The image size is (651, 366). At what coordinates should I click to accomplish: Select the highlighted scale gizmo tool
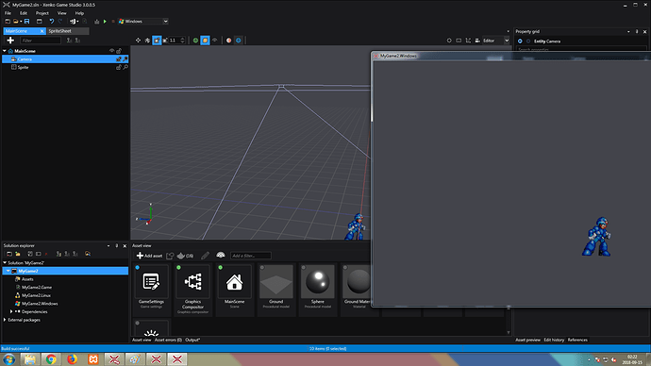(157, 41)
